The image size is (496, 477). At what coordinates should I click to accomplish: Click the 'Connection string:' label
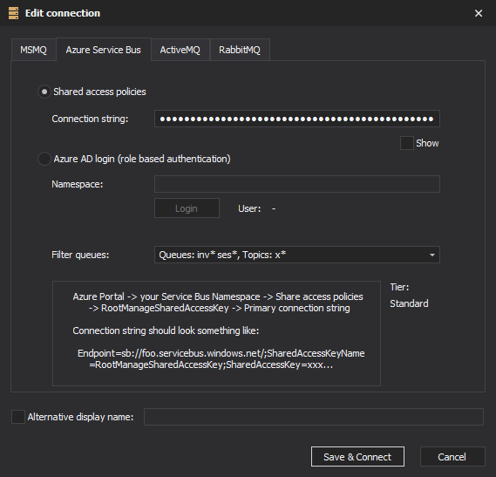coord(90,119)
